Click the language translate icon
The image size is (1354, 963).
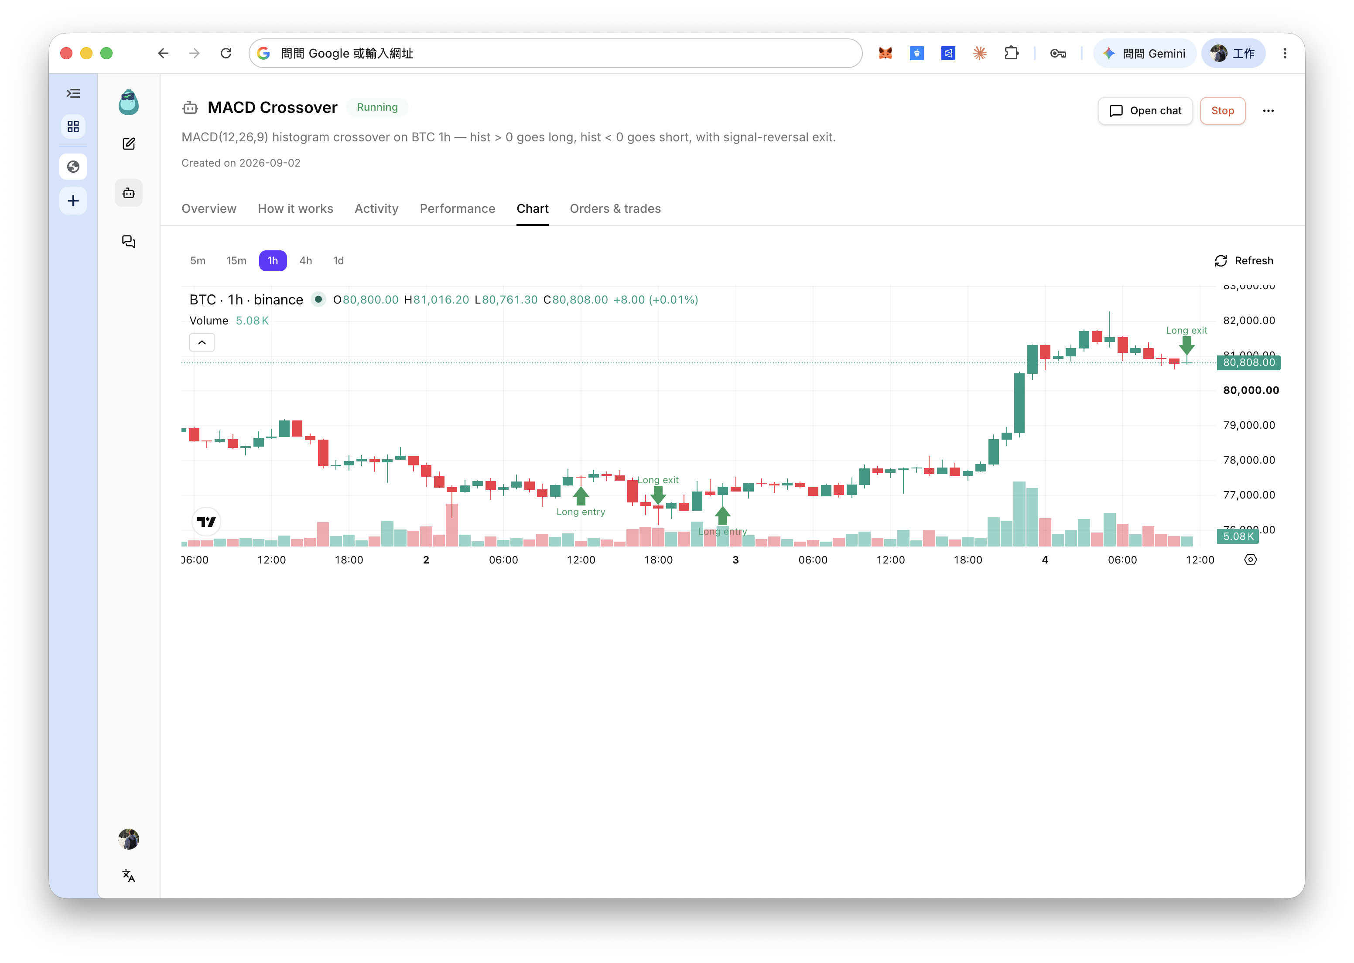(x=129, y=876)
